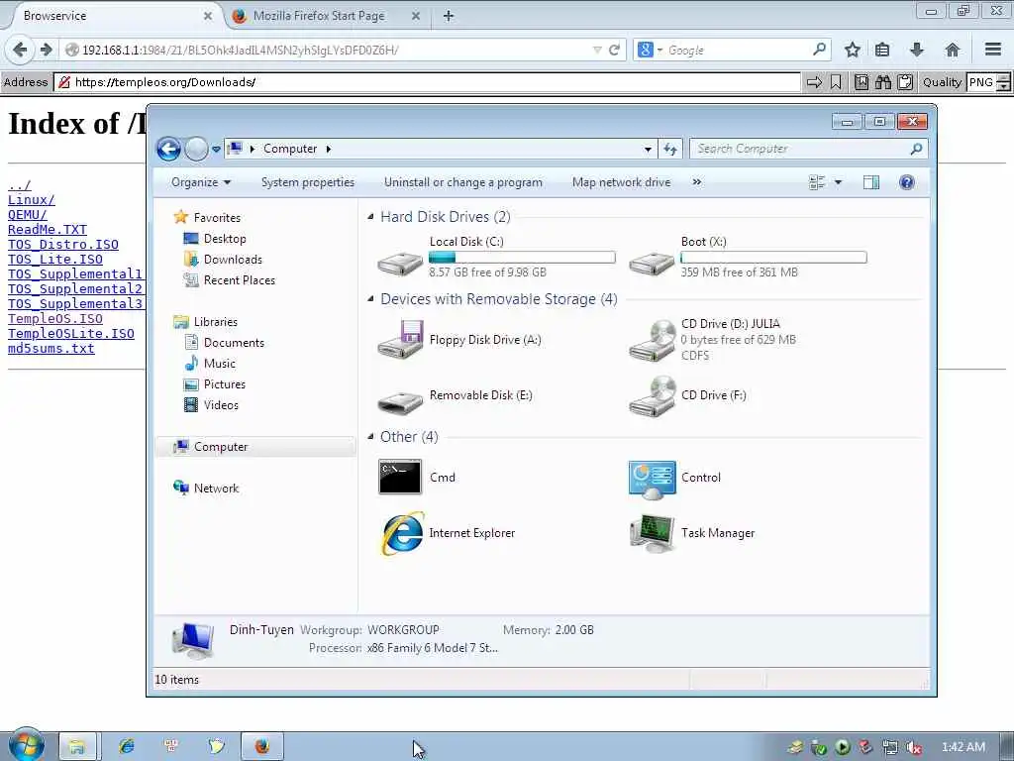Open the TOS_Distro.ISO link
The height and width of the screenshot is (761, 1014).
pos(62,245)
